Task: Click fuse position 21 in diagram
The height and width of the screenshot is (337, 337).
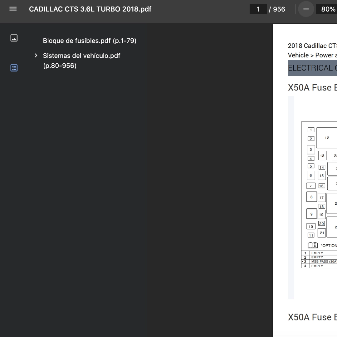Action: pos(322,233)
